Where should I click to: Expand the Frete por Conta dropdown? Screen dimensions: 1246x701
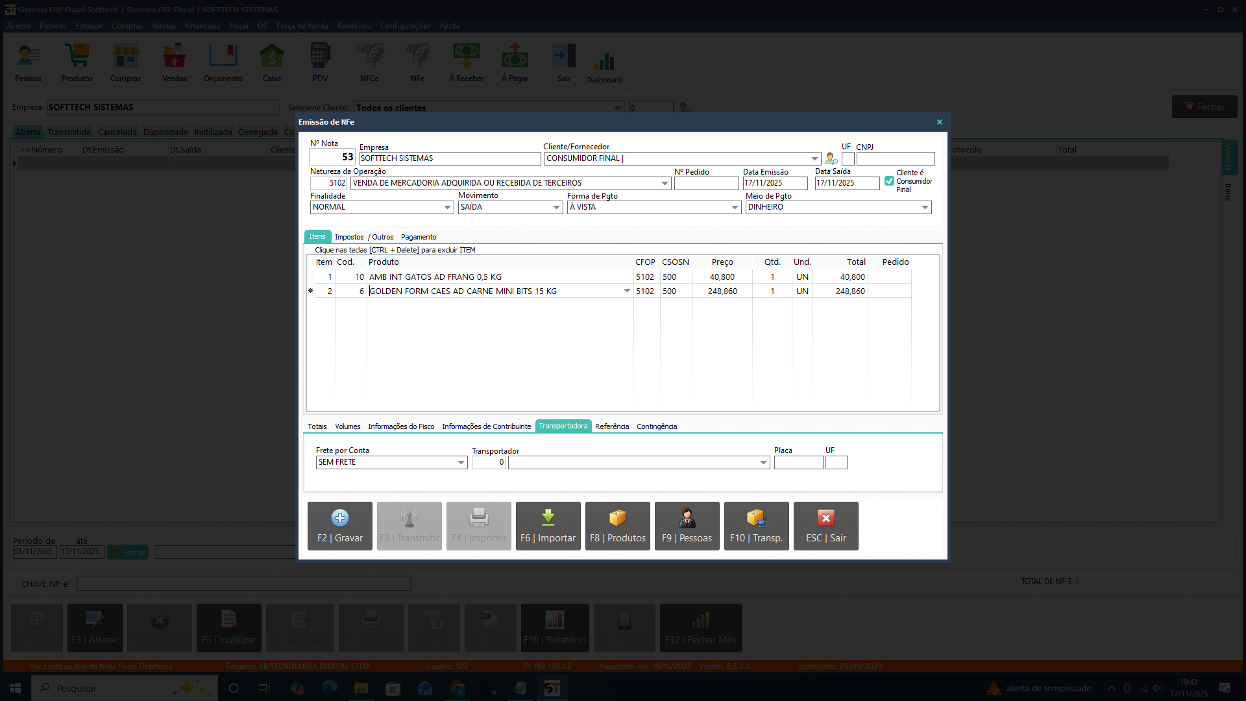(461, 463)
